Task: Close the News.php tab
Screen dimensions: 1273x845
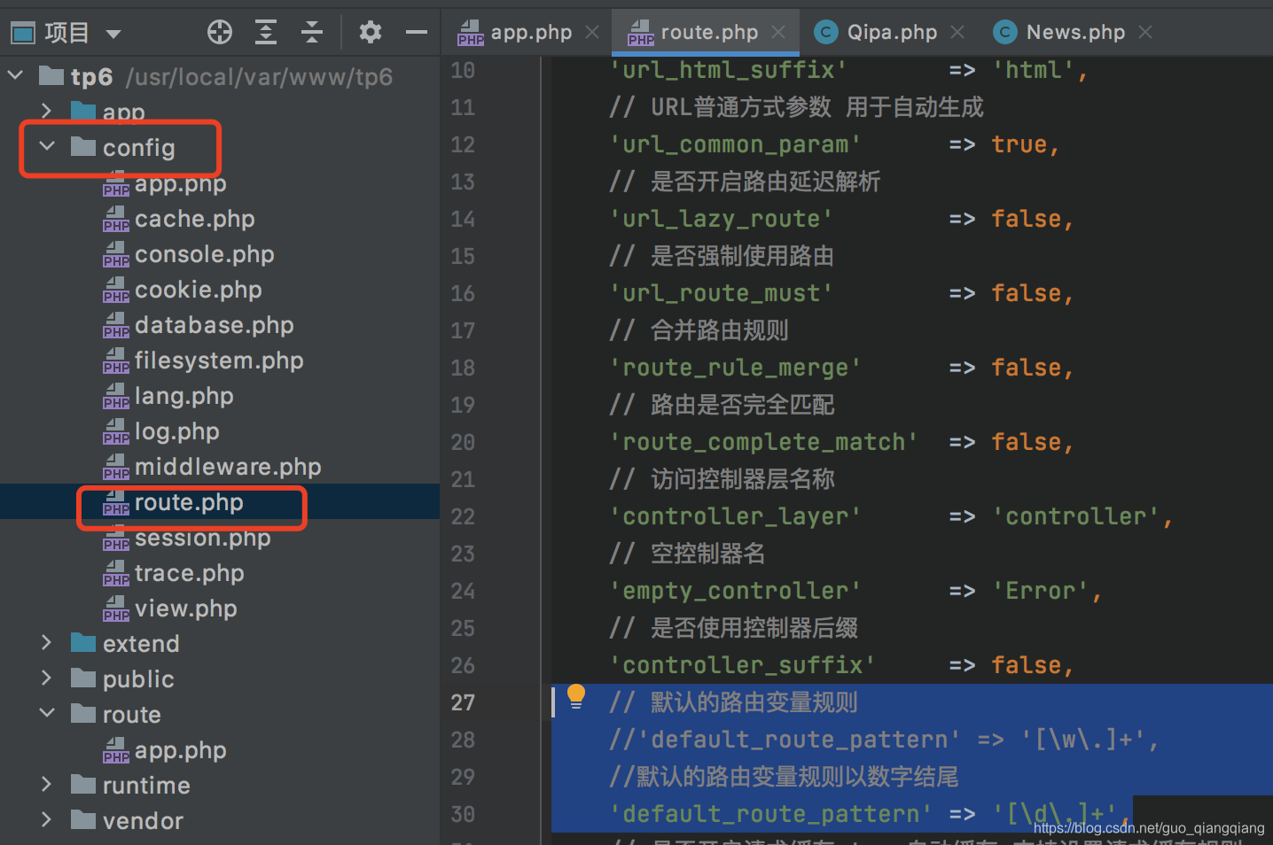Action: [x=1145, y=33]
